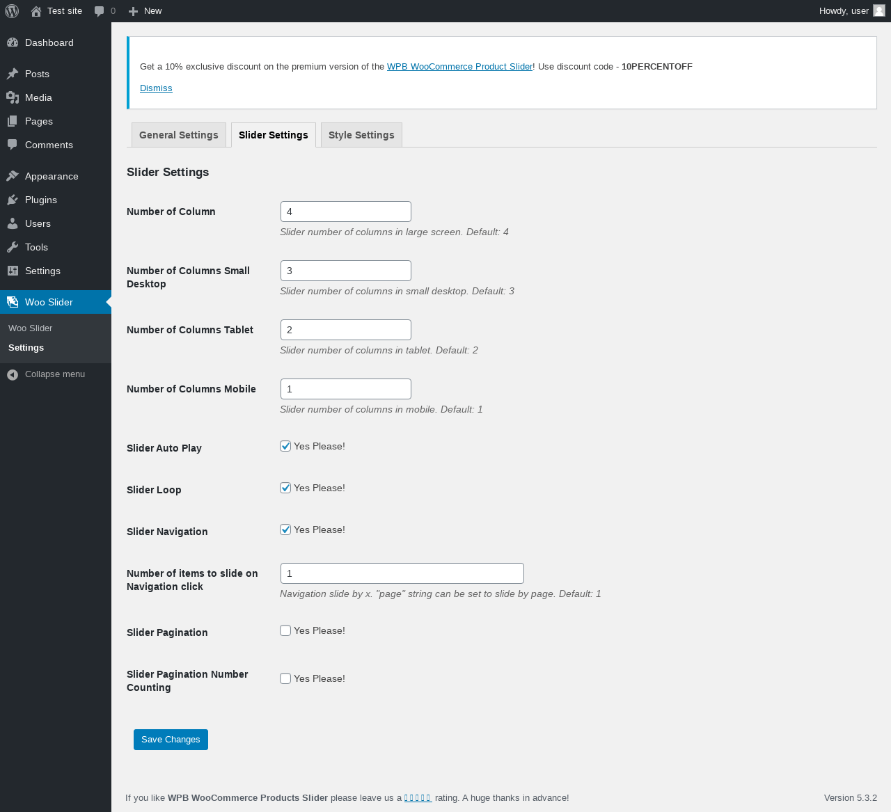891x812 pixels.
Task: Click the Collapse menu arrow icon
Action: tap(13, 374)
